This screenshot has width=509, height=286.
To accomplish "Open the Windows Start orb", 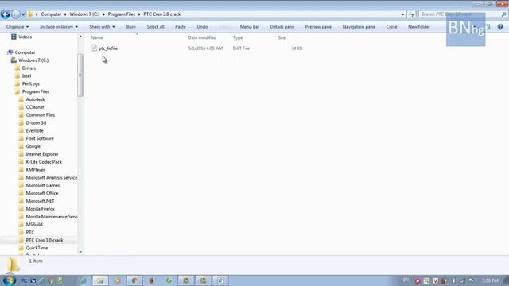I will (9, 280).
